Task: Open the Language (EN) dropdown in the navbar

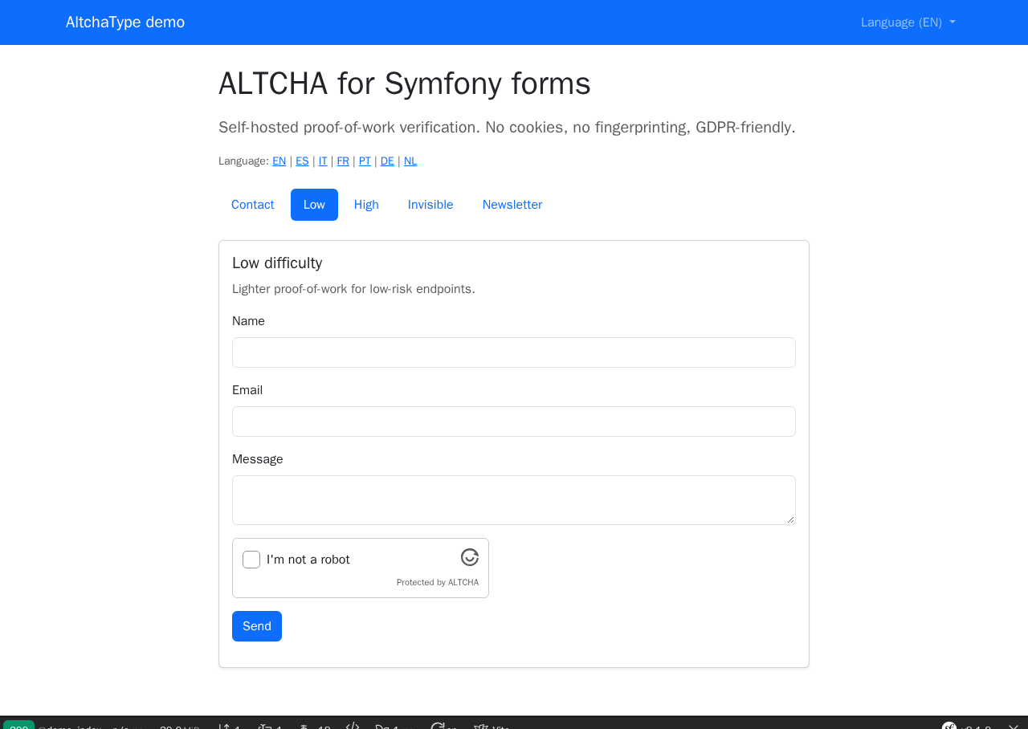Action: point(908,22)
